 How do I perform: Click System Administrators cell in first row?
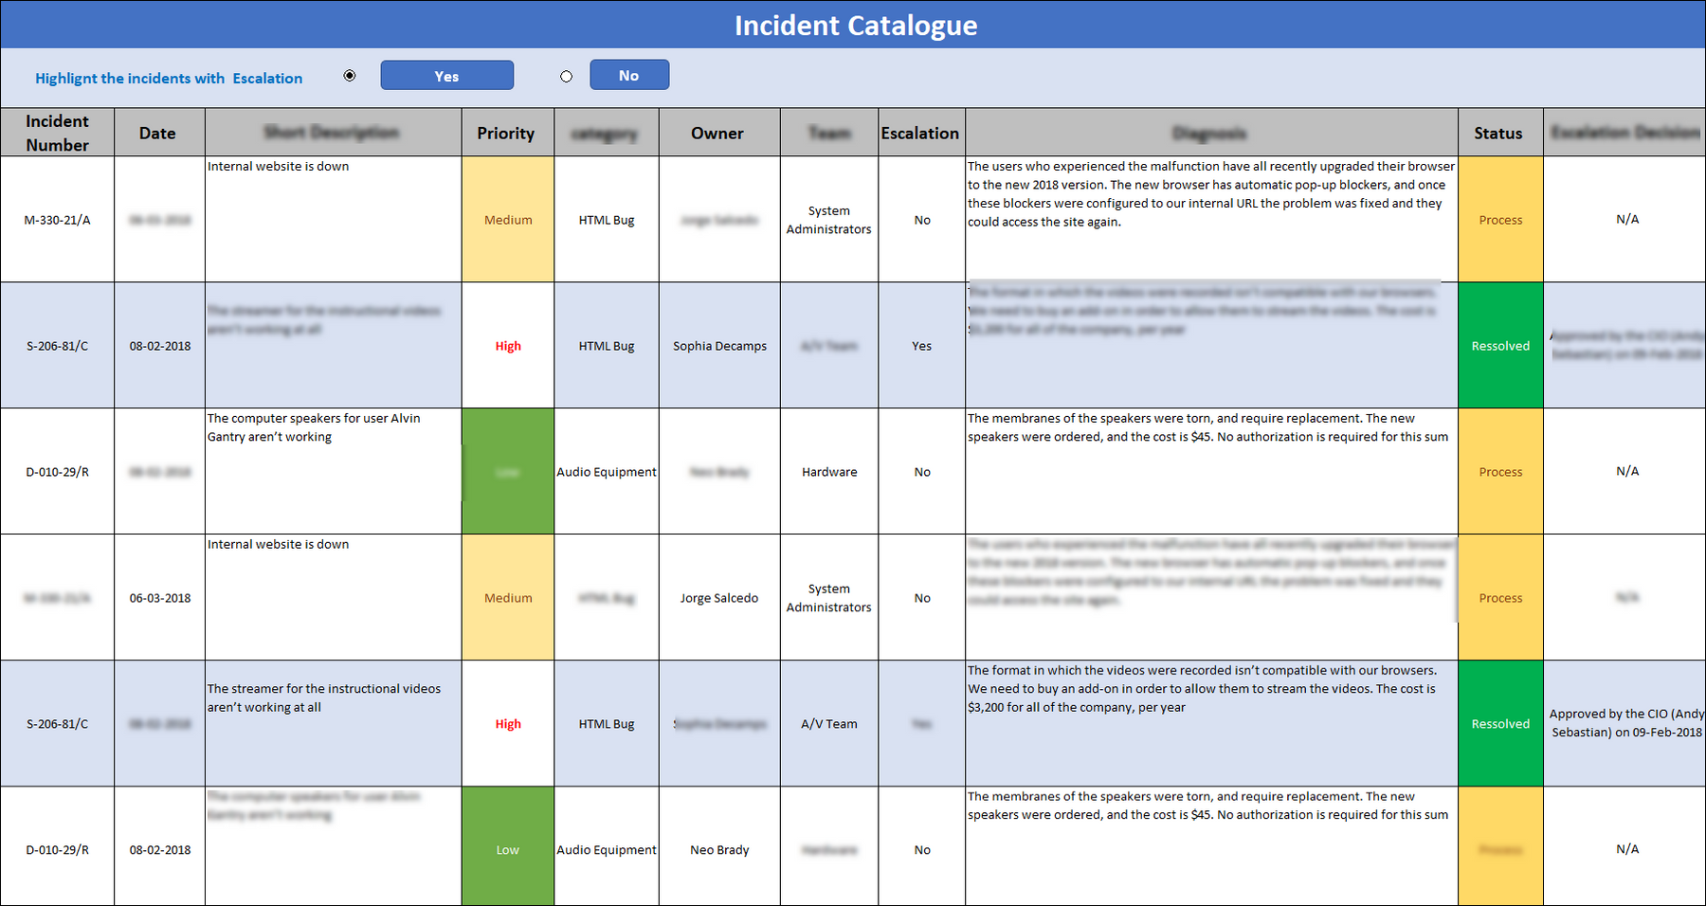click(829, 220)
